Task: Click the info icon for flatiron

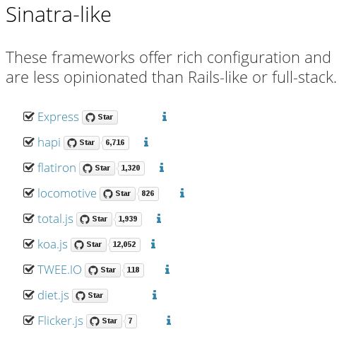Action: click(162, 168)
